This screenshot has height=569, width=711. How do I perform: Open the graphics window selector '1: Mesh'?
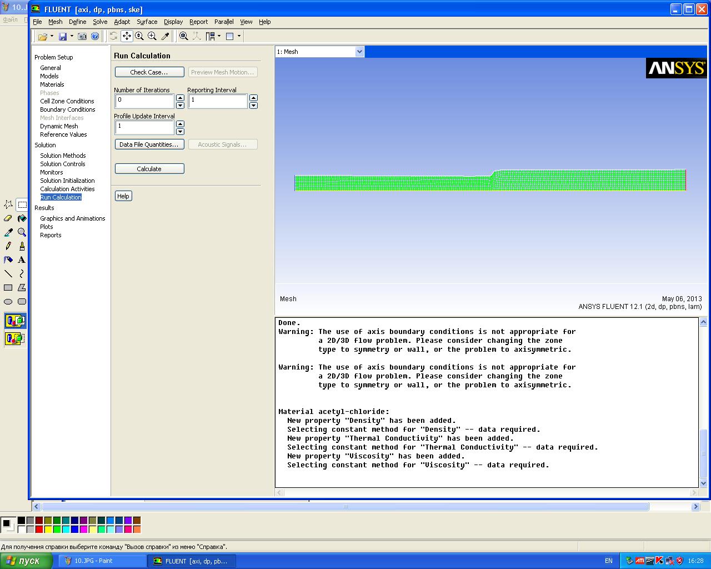pyautogui.click(x=319, y=52)
